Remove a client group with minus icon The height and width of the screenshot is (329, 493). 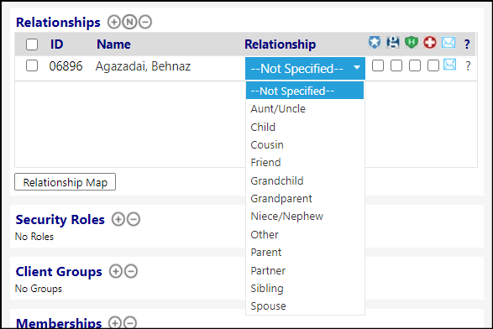[131, 271]
